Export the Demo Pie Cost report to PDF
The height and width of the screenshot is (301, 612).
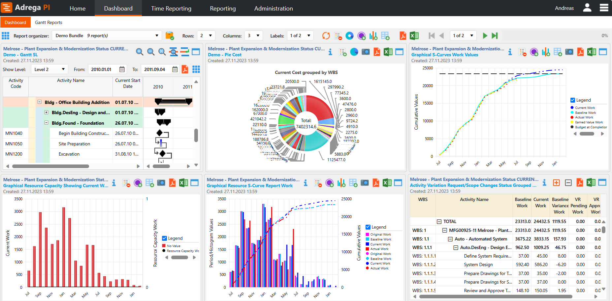[377, 52]
